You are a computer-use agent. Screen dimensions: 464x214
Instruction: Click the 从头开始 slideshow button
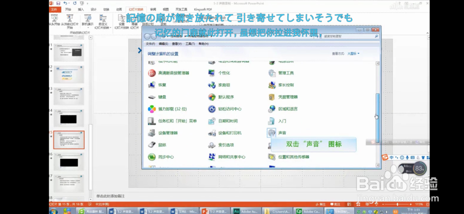point(54,20)
